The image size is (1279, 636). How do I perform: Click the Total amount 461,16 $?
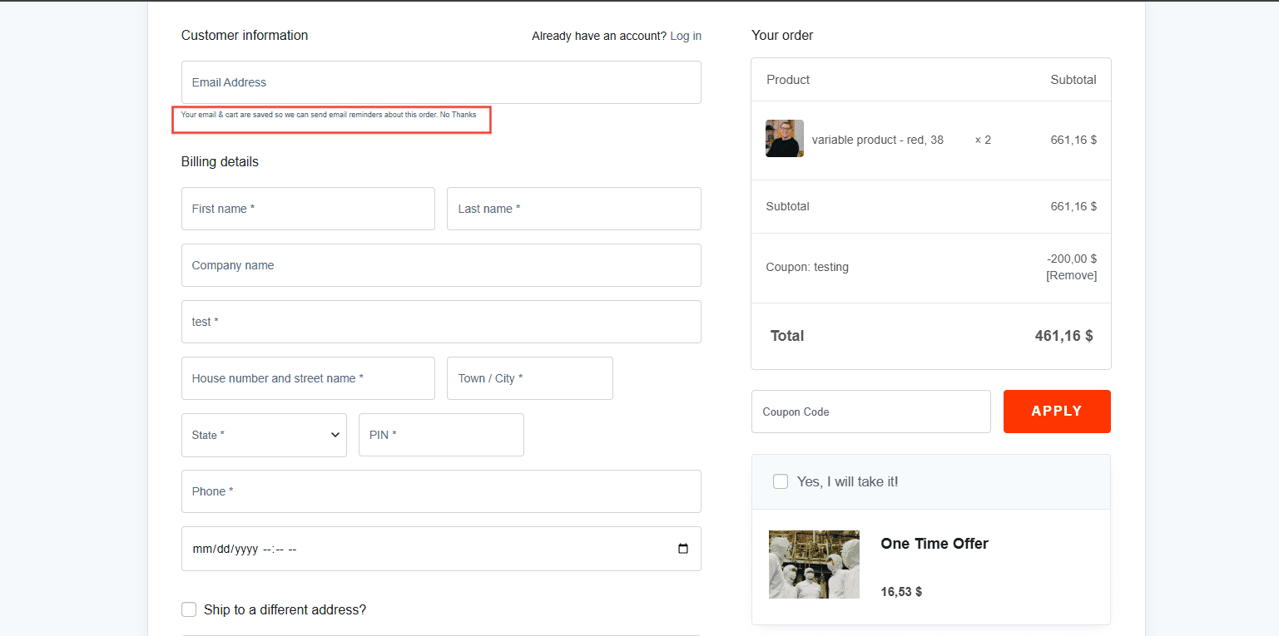1064,336
